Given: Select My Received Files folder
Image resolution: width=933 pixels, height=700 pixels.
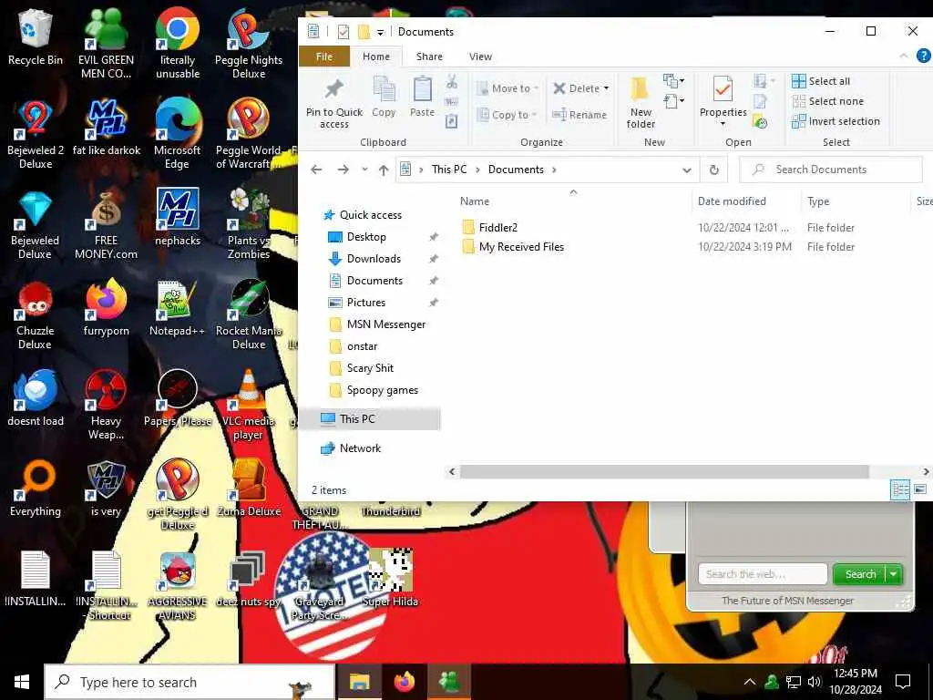Looking at the screenshot, I should tap(521, 247).
